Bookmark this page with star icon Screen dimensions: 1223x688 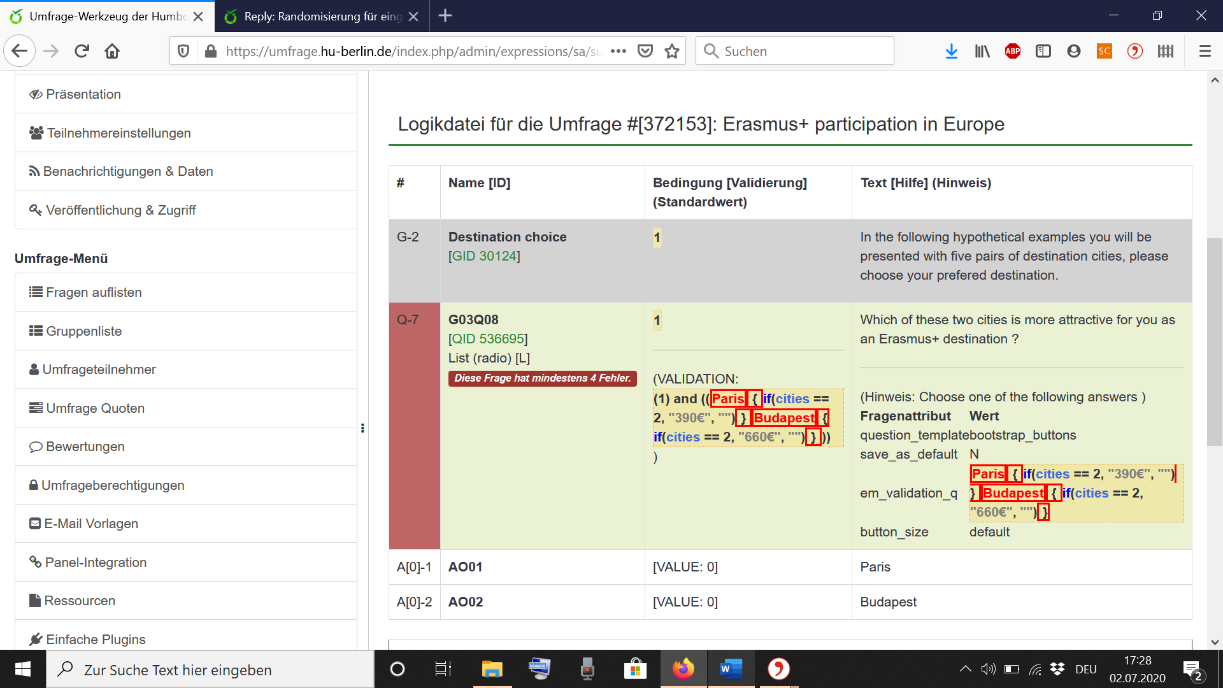pyautogui.click(x=671, y=51)
